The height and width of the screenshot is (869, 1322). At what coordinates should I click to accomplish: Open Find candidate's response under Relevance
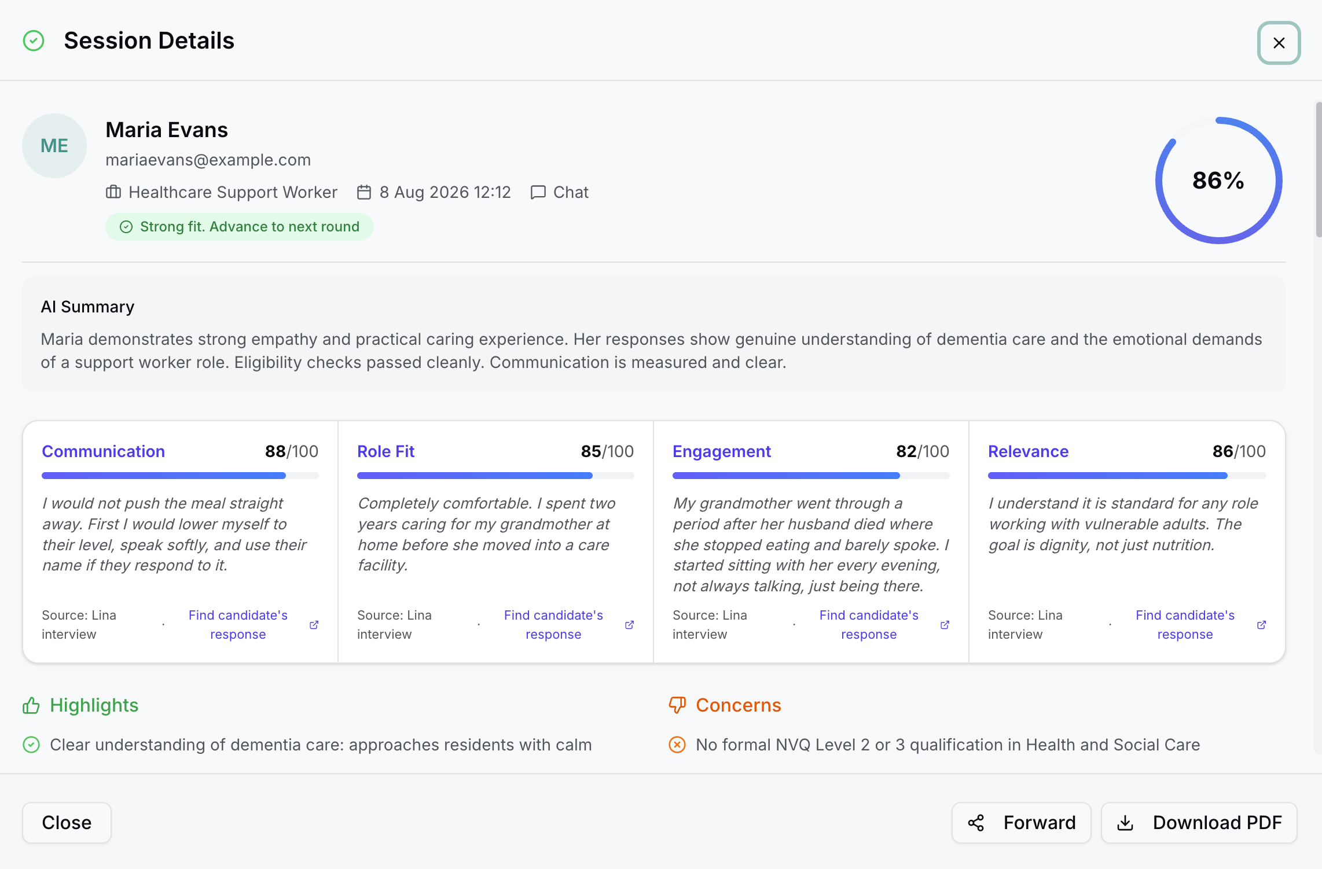[x=1185, y=625]
